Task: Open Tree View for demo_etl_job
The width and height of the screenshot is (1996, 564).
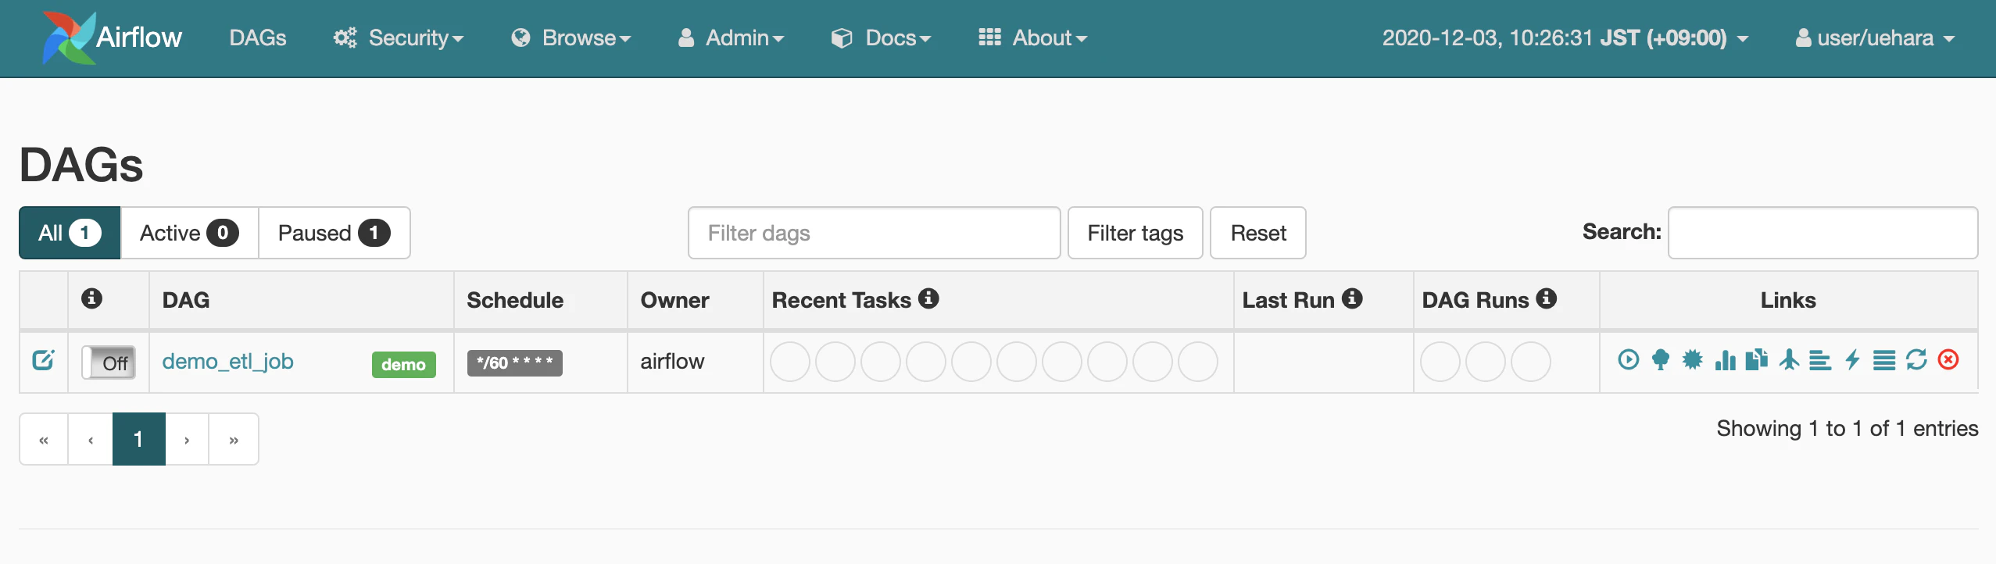Action: click(1661, 359)
